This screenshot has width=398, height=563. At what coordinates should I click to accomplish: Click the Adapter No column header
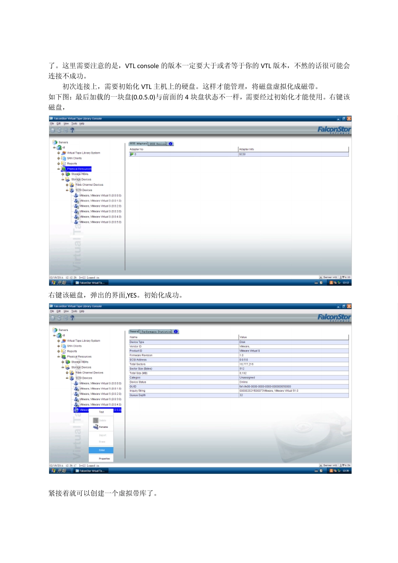point(183,149)
